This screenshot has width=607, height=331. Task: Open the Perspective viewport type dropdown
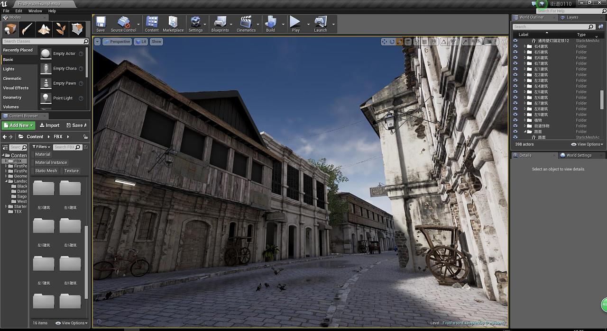point(117,42)
